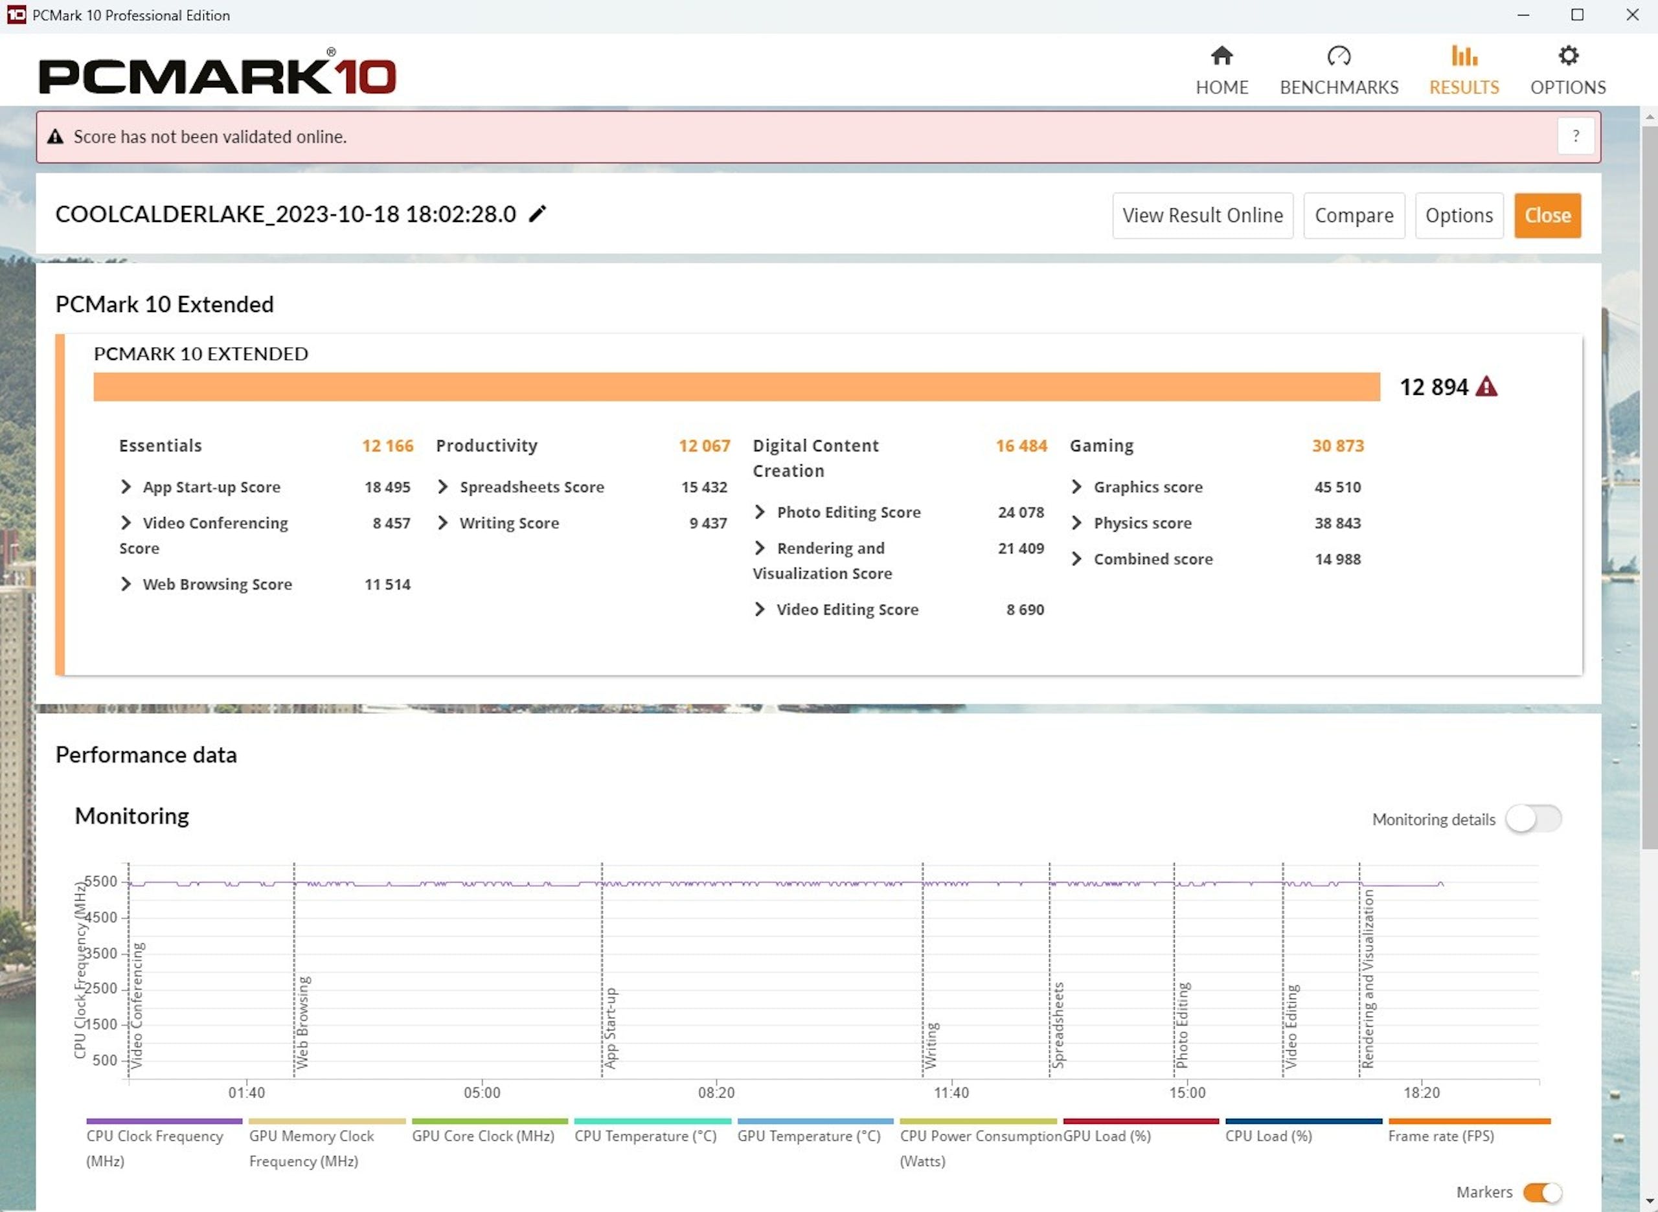Click the Web Browsing marker on chart
Screen dimensions: 1658x1212
(302, 1022)
